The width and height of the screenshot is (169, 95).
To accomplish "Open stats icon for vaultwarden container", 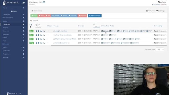I will 41,35.
